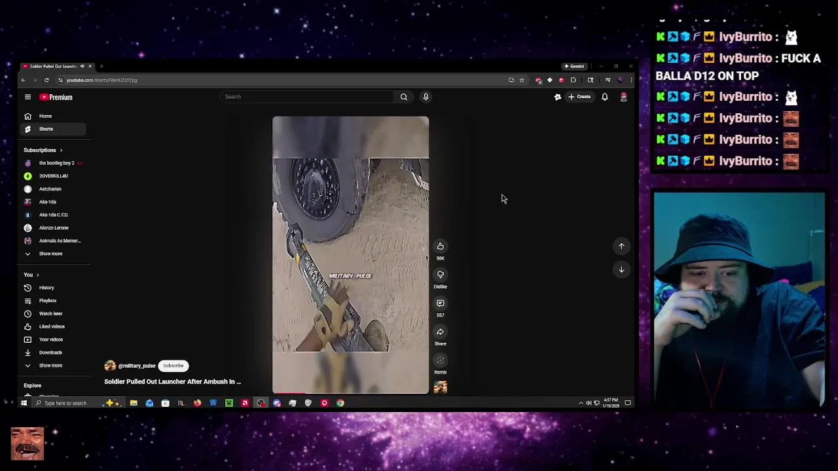Click the Shorts video player
838x471 pixels.
tap(350, 255)
